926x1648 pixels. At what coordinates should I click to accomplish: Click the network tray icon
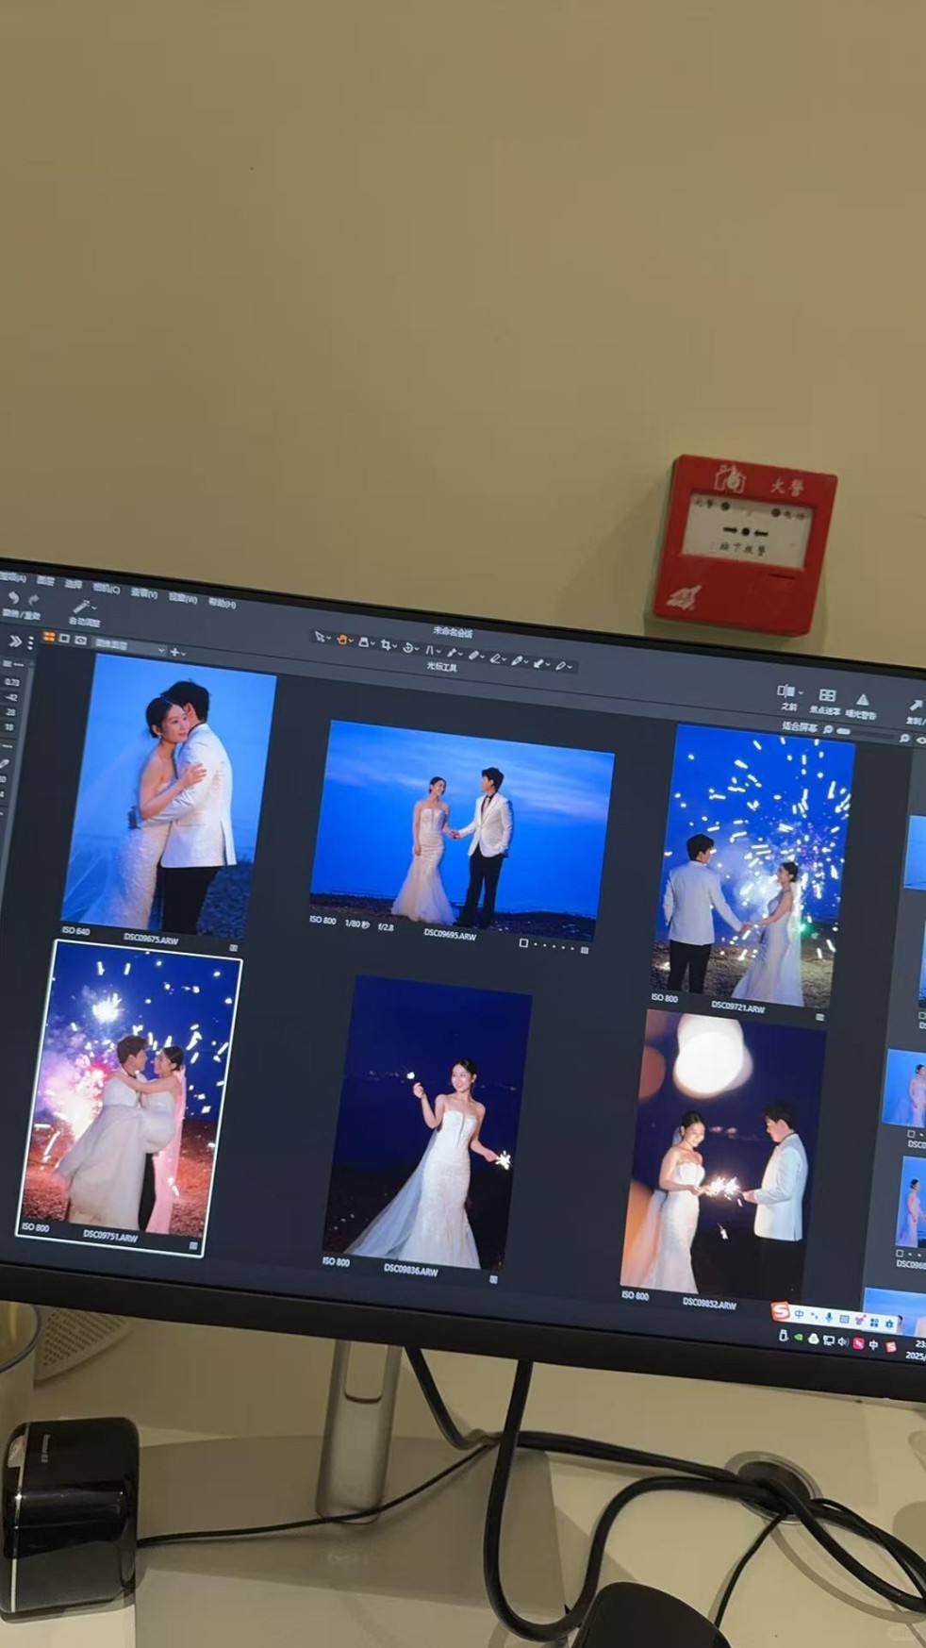tap(828, 1340)
